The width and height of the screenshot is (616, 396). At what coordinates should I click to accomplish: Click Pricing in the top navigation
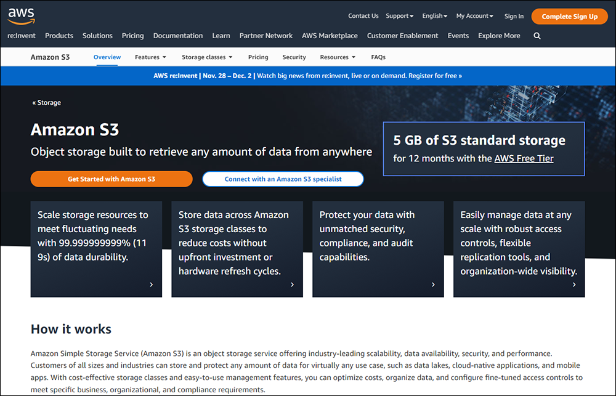pos(133,36)
